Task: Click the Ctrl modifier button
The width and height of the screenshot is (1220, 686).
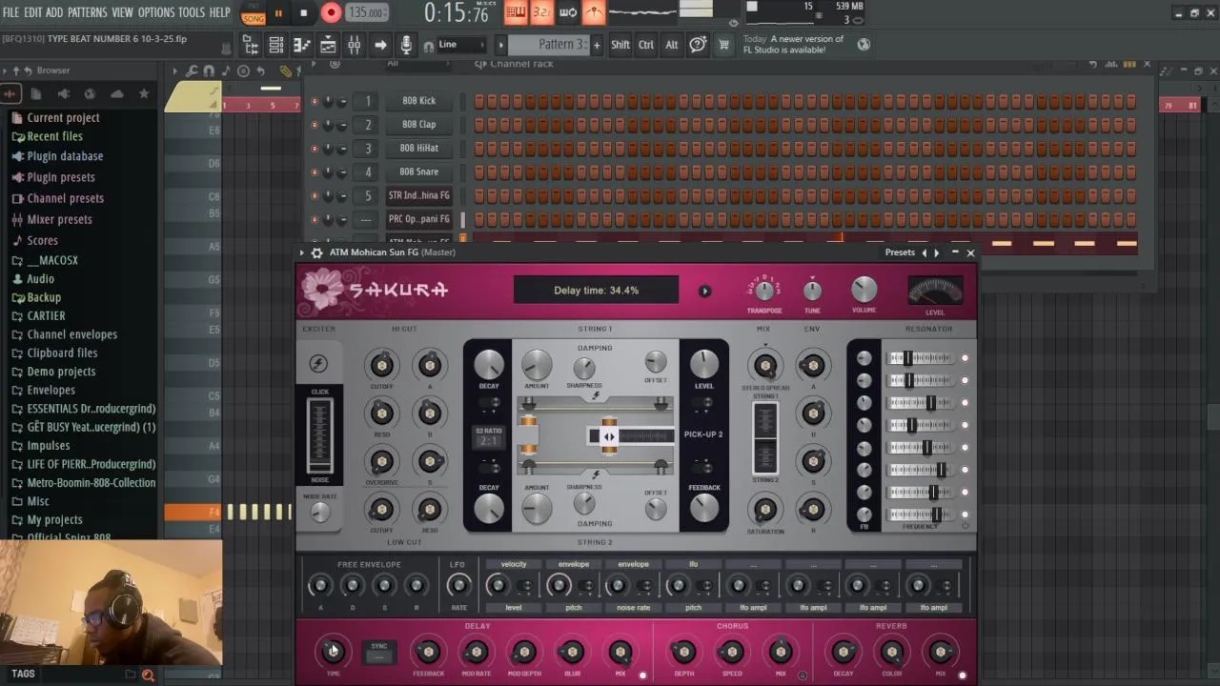Action: (646, 45)
